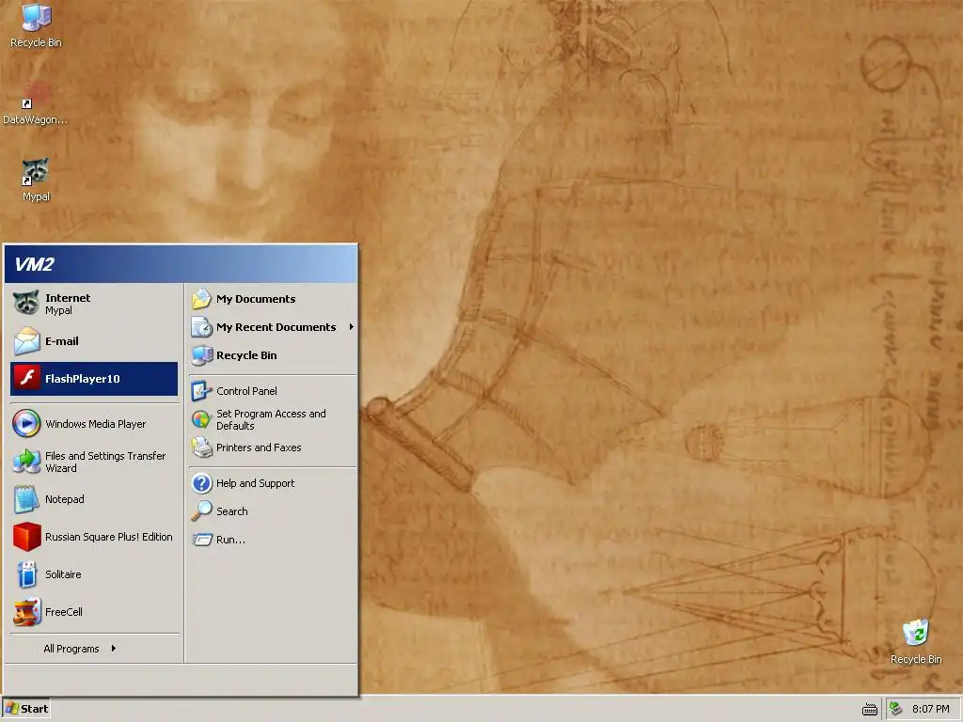Expand All Programs arrow
Viewport: 963px width, 722px height.
114,649
